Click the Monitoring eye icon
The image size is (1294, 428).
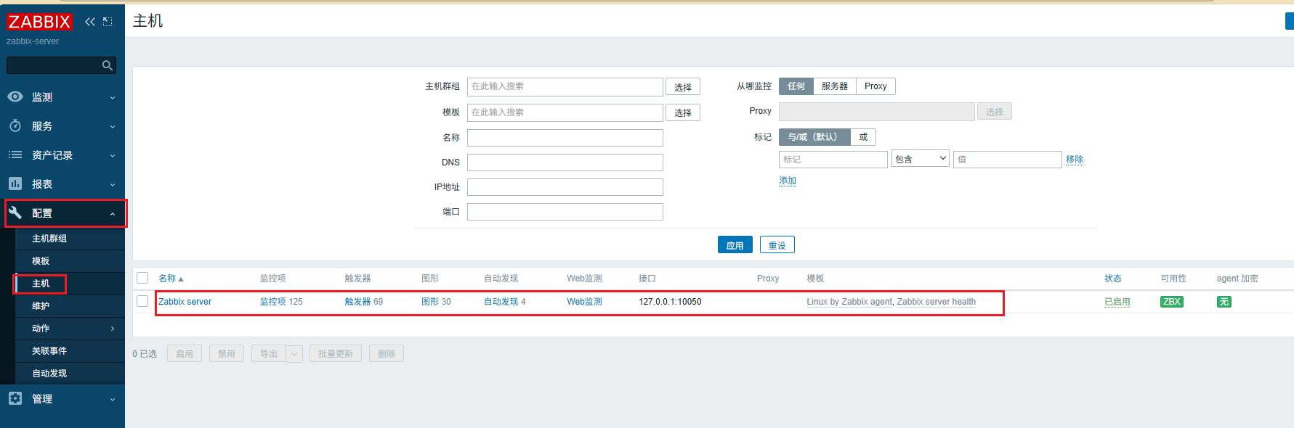[x=15, y=96]
